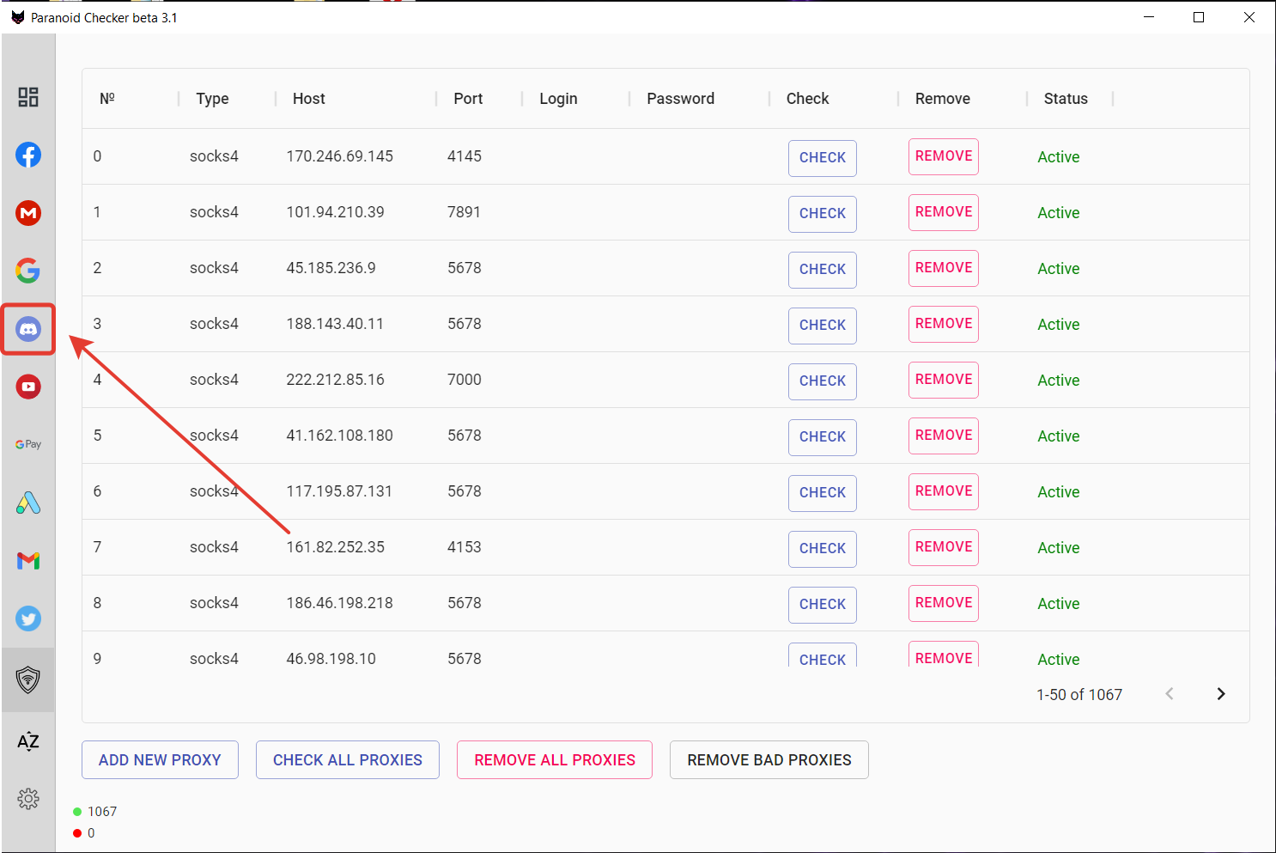Screen dimensions: 1276x853
Task: Check proxy 186.46.198.218
Action: [823, 605]
